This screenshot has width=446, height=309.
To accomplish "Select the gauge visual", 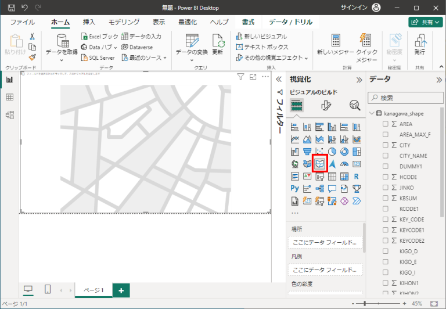I will point(344,164).
